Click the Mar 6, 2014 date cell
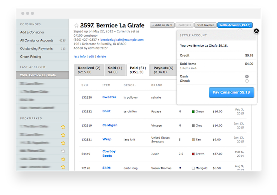Image resolution: width=277 pixels, height=195 pixels. pos(239,154)
